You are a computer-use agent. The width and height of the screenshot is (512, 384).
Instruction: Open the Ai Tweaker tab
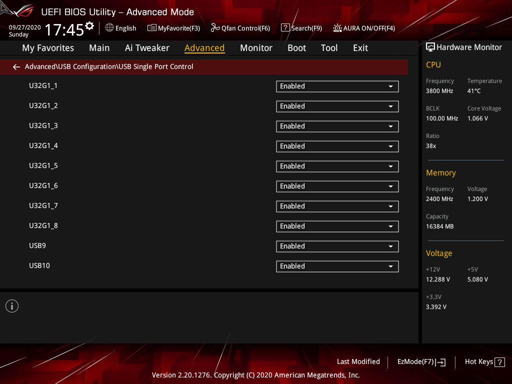click(147, 48)
